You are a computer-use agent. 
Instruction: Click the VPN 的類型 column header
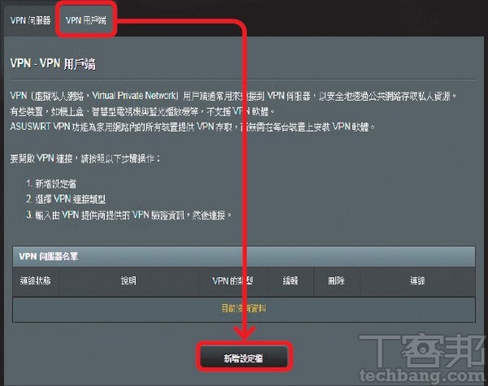tap(233, 281)
